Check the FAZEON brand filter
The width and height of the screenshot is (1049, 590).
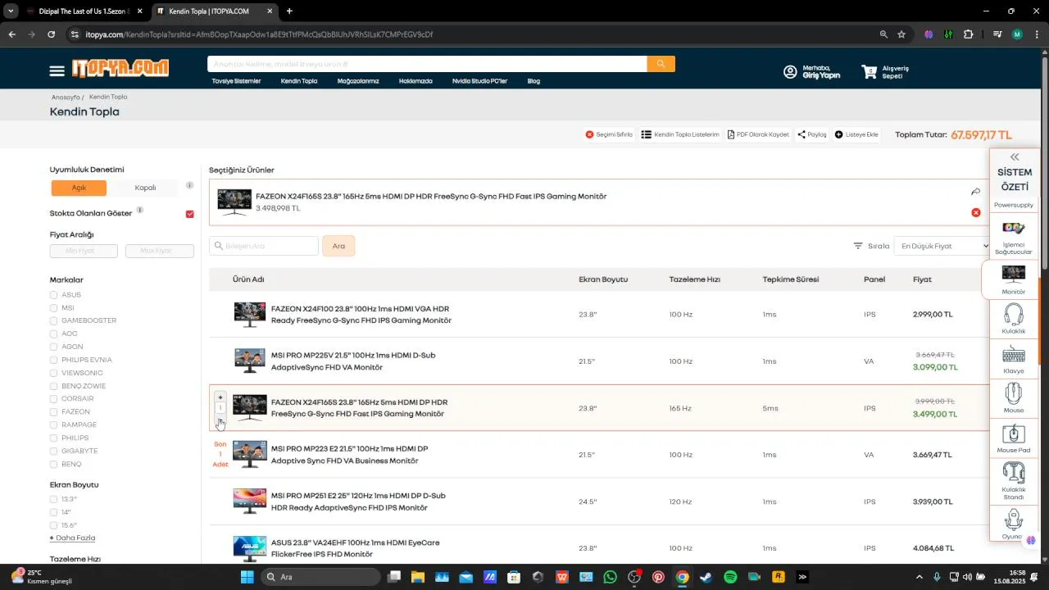point(53,412)
